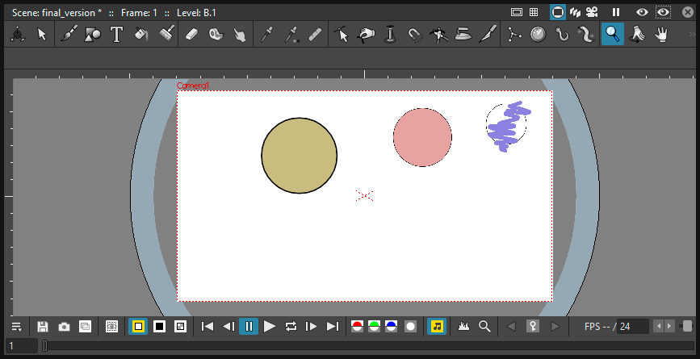The height and width of the screenshot is (359, 700).
Task: Click the freeze pause button in title bar
Action: pos(616,12)
